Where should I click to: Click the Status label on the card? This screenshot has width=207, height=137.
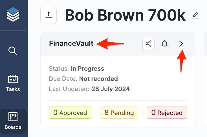tap(59, 68)
